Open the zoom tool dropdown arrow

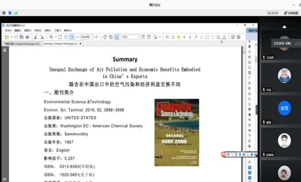pos(56,37)
